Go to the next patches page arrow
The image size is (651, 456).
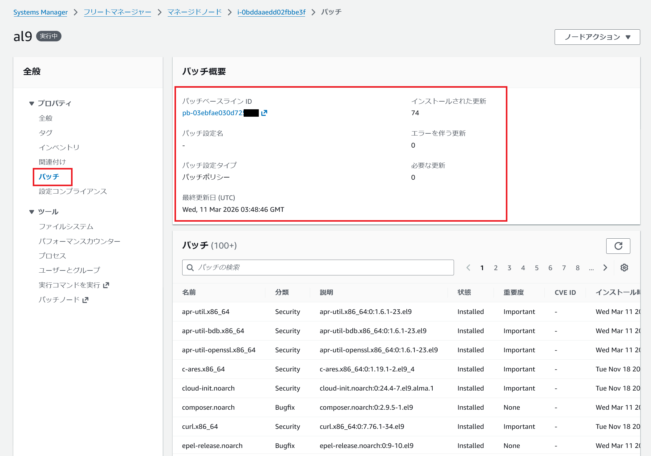click(605, 268)
